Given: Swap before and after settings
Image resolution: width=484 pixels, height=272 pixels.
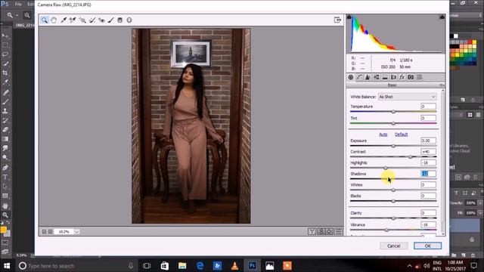Looking at the screenshot, I should [x=321, y=231].
